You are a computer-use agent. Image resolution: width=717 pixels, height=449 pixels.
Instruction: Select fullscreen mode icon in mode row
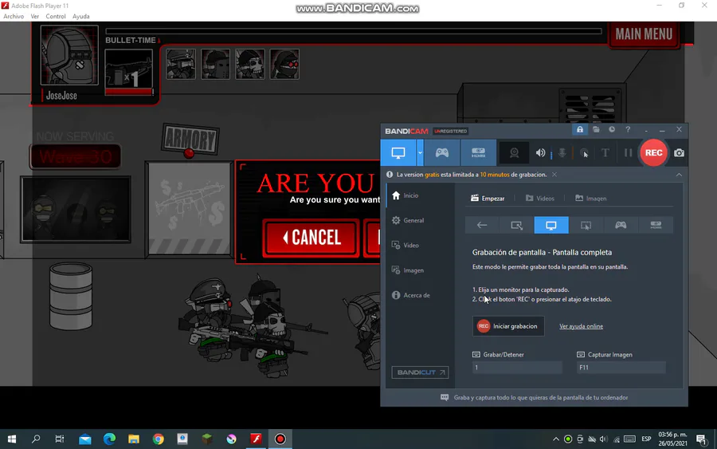(x=551, y=225)
